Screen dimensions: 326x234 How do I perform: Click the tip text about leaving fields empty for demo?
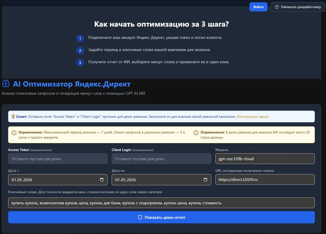point(132,117)
